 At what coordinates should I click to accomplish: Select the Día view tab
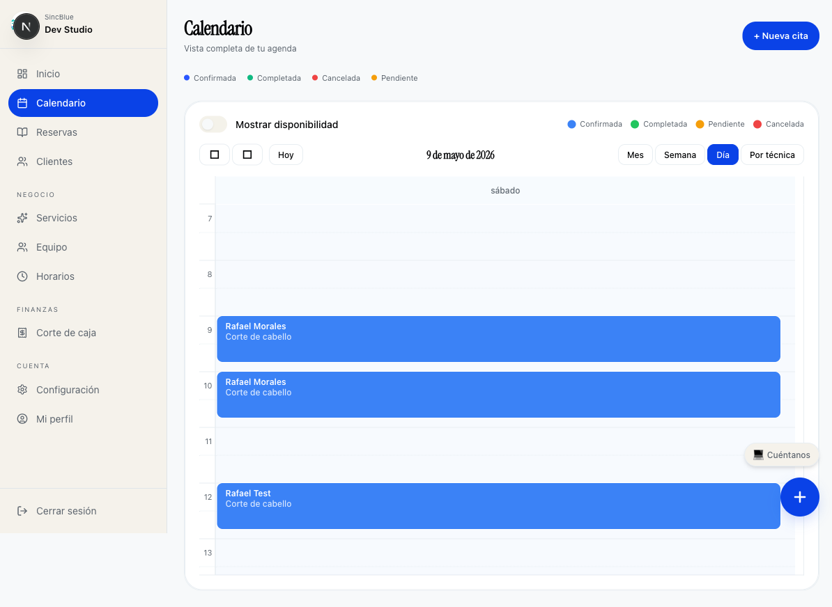(723, 155)
